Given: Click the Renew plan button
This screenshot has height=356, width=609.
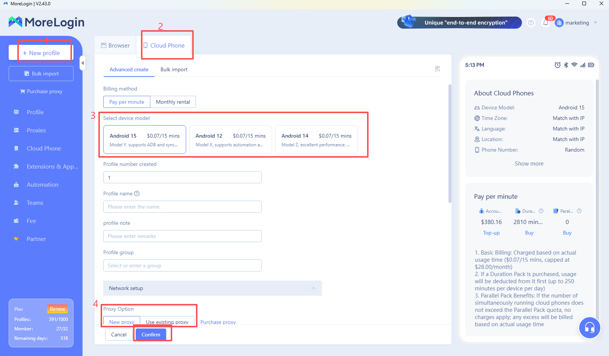Looking at the screenshot, I should coord(57,309).
